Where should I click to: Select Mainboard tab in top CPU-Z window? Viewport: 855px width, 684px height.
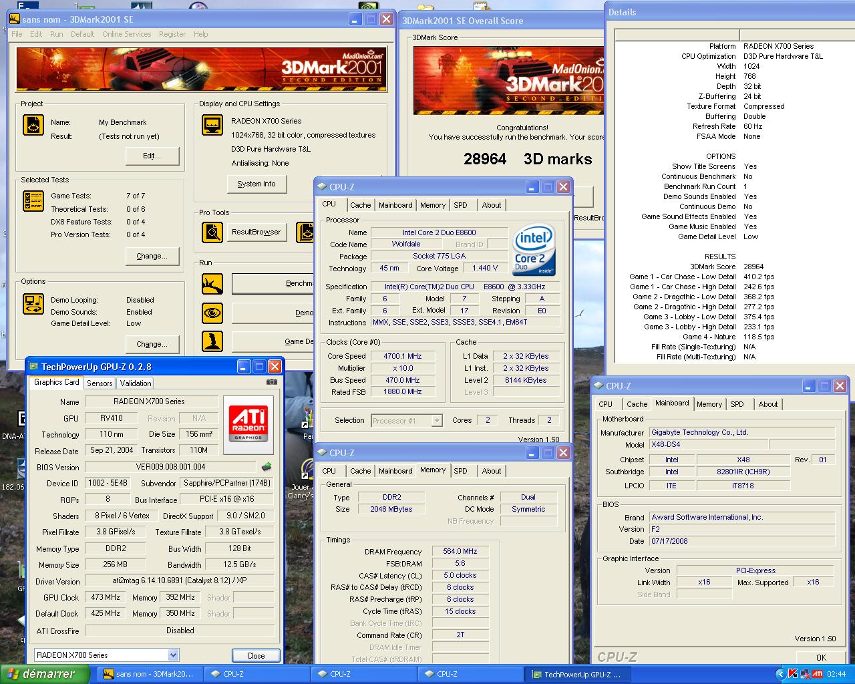395,205
